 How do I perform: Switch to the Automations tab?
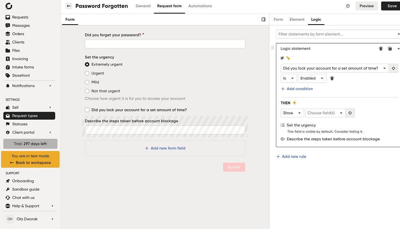point(200,6)
